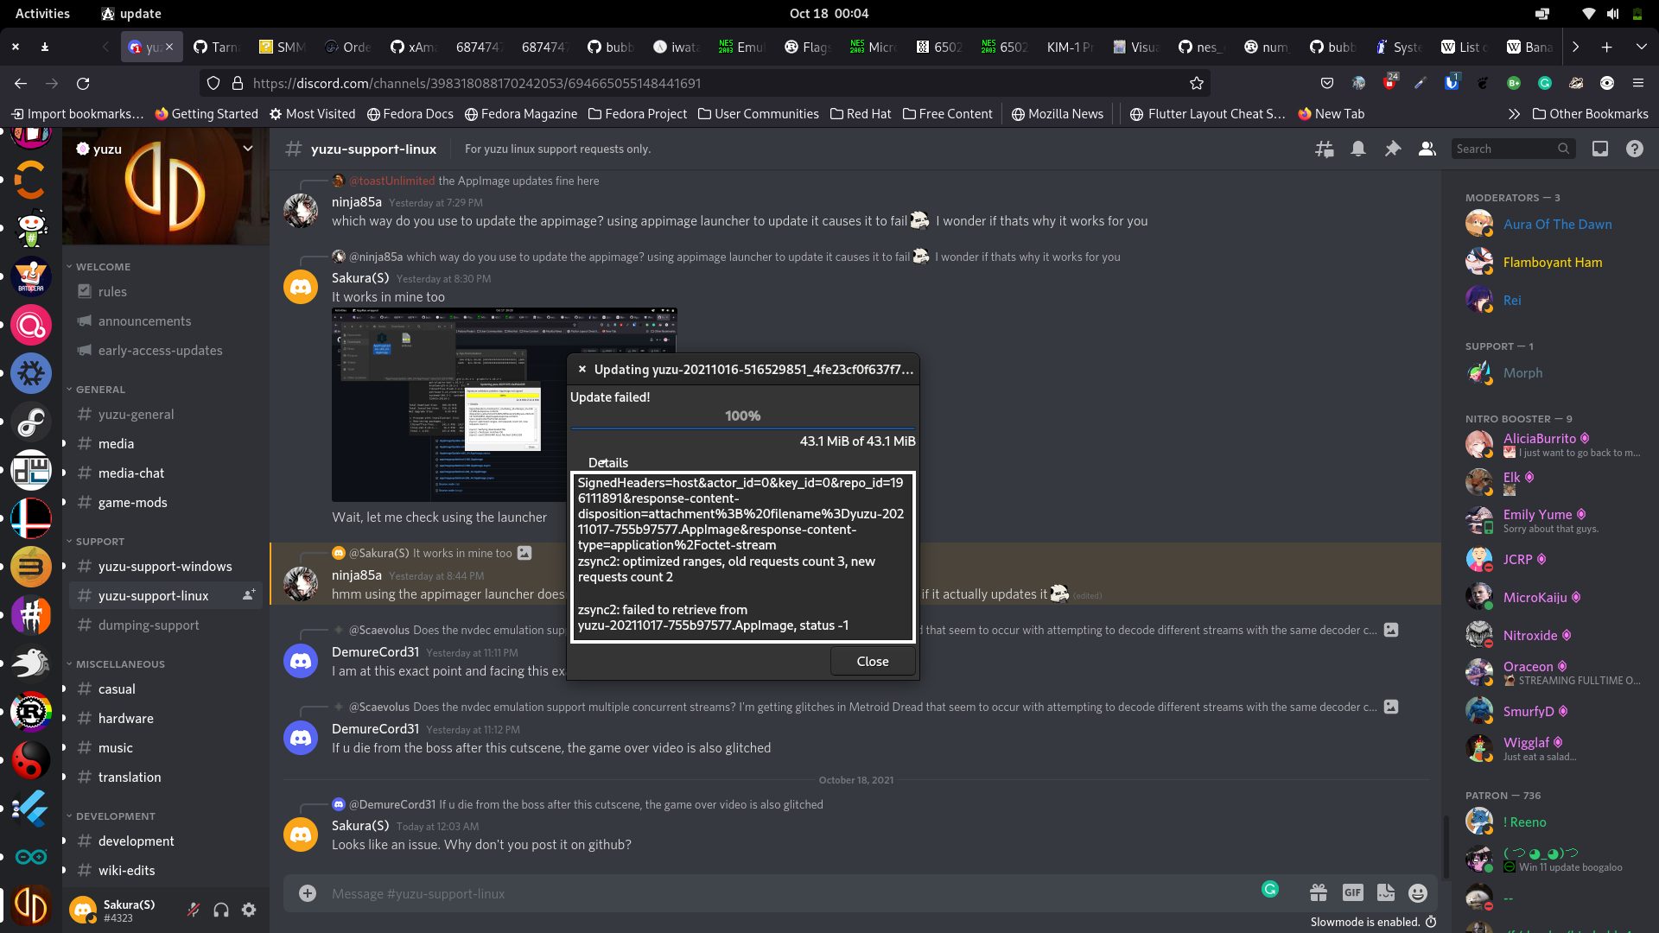1659x933 pixels.
Task: Toggle the member list panel
Action: coord(1427,149)
